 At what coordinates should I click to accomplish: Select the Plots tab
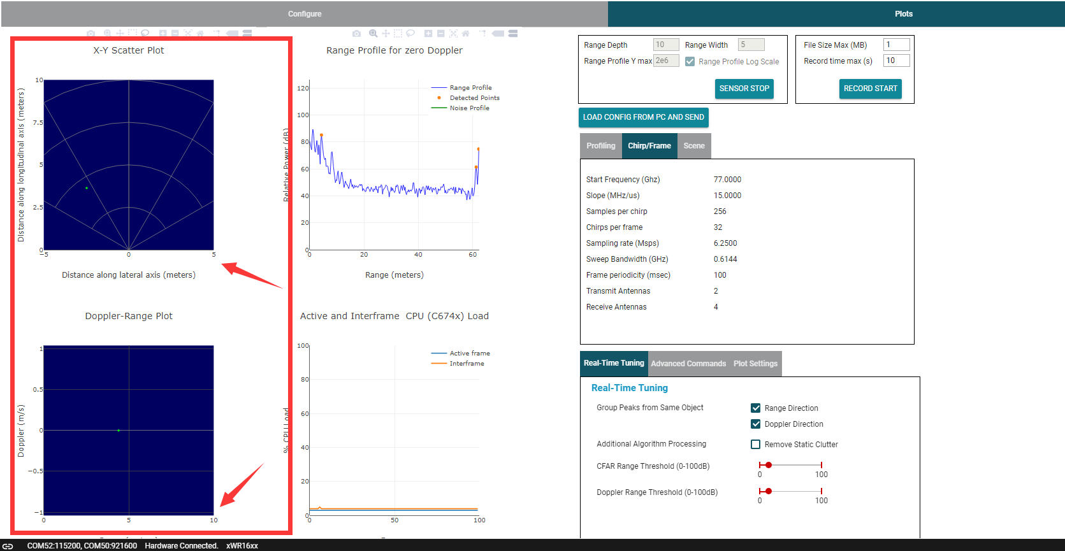(836, 14)
